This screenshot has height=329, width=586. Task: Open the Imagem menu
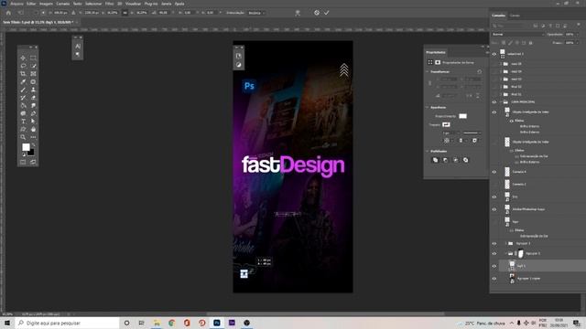click(x=46, y=4)
